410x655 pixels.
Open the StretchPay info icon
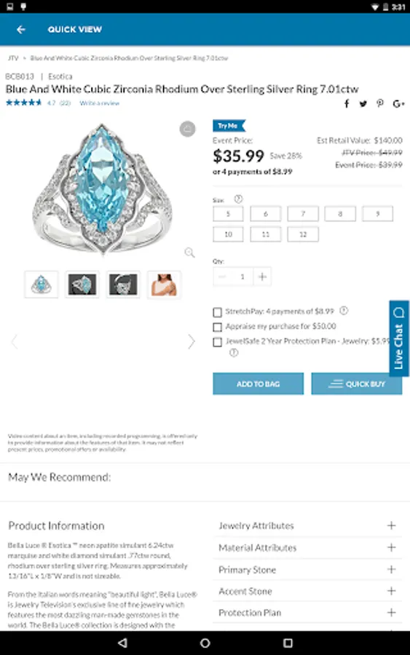click(344, 310)
